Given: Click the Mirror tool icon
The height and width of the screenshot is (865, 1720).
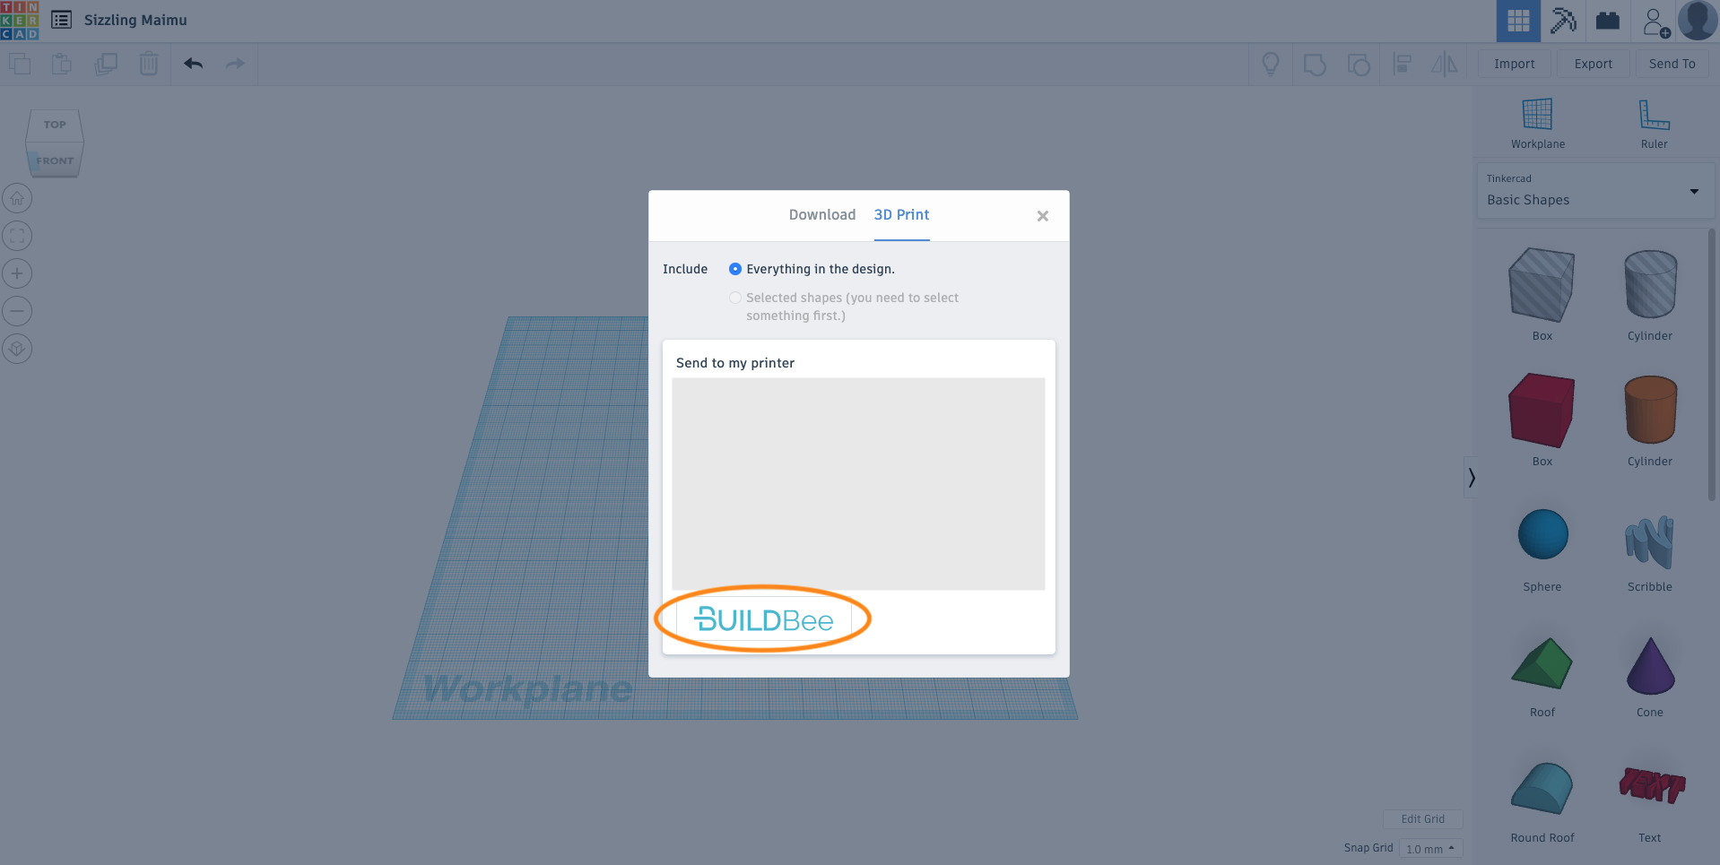Looking at the screenshot, I should tap(1445, 64).
